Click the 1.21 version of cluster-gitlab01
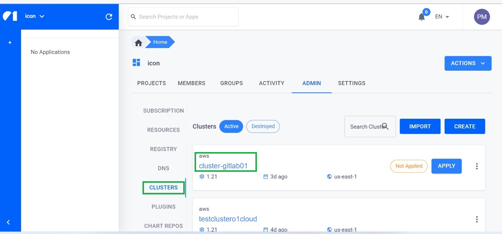Screen dimensions: 502x234 tap(212, 177)
